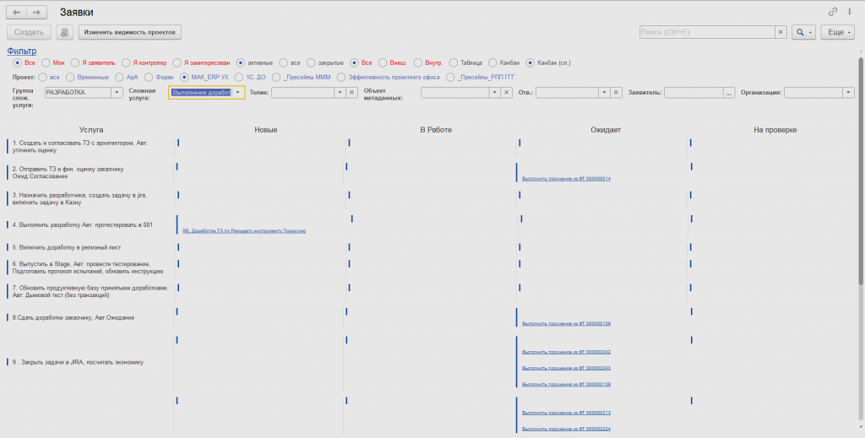
Task: Go forward with the right arrow button
Action: coord(36,12)
